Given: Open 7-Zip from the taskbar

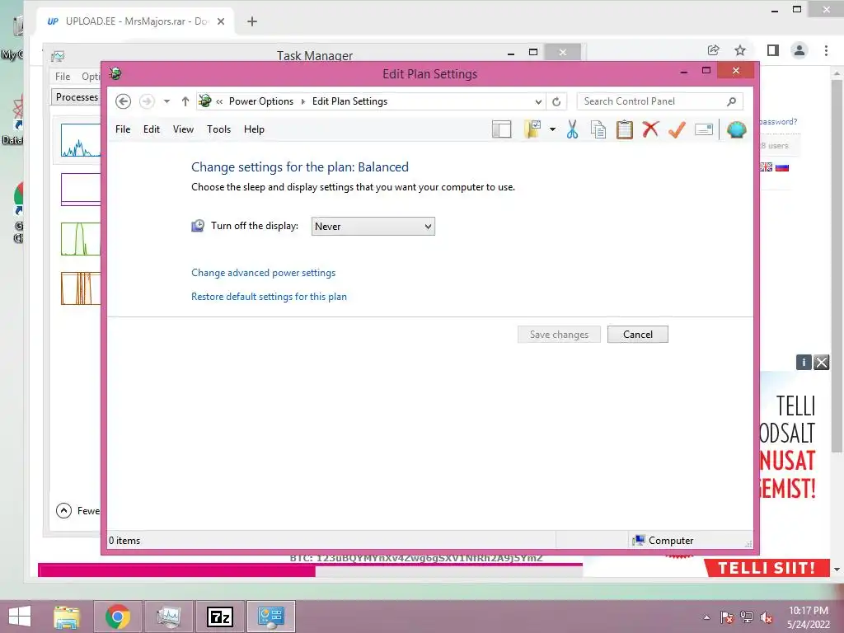Looking at the screenshot, I should click(219, 617).
